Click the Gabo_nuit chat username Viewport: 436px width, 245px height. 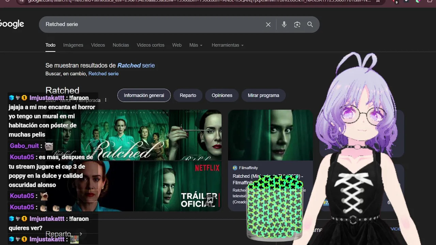tap(24, 146)
